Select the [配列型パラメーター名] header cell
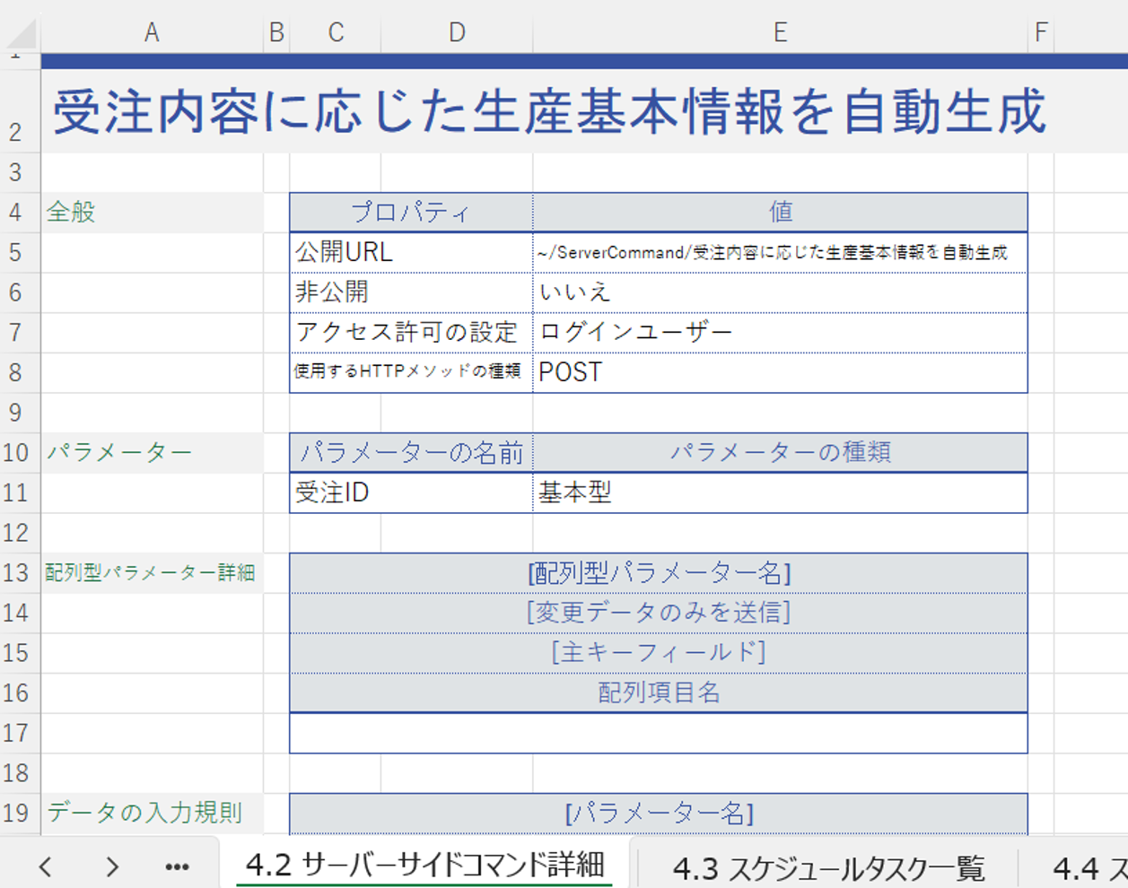This screenshot has height=888, width=1128. (659, 573)
